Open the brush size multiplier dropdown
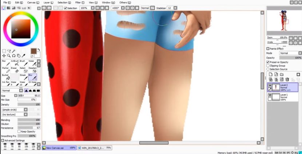This screenshot has width=302, height=154. point(16,96)
